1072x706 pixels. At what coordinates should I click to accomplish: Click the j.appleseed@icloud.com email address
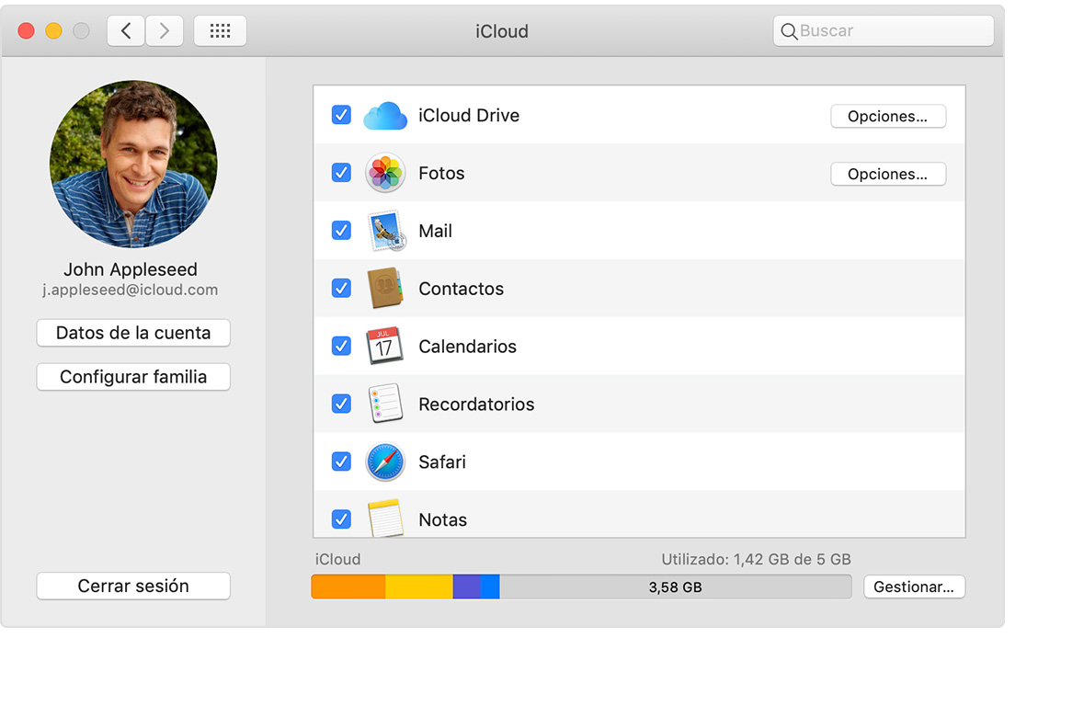[x=131, y=290]
